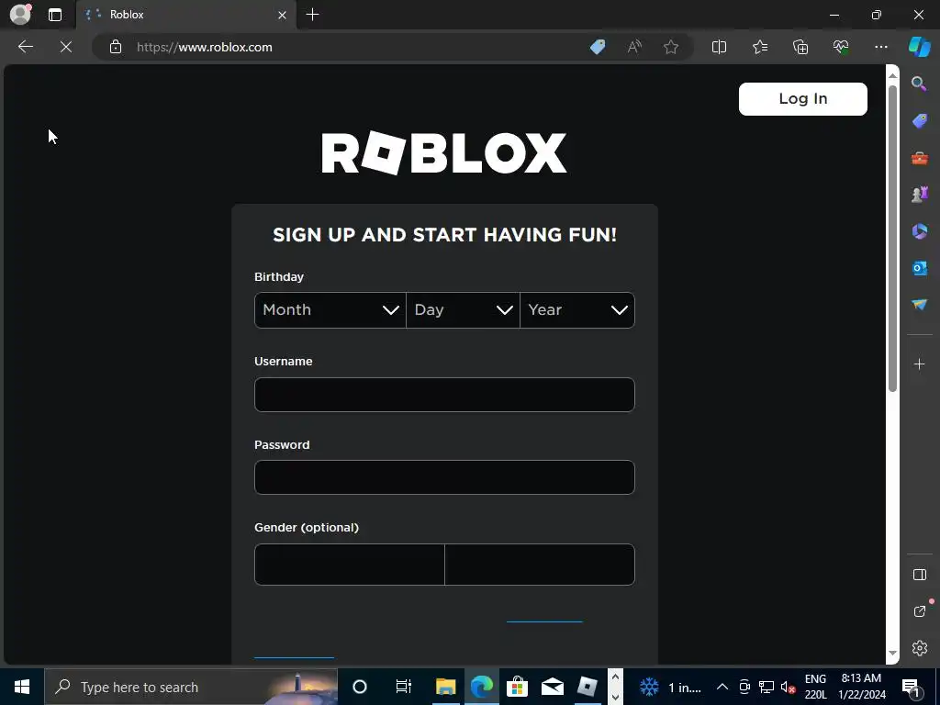This screenshot has height=705, width=940.
Task: Open Task View on taskbar
Action: (x=404, y=687)
